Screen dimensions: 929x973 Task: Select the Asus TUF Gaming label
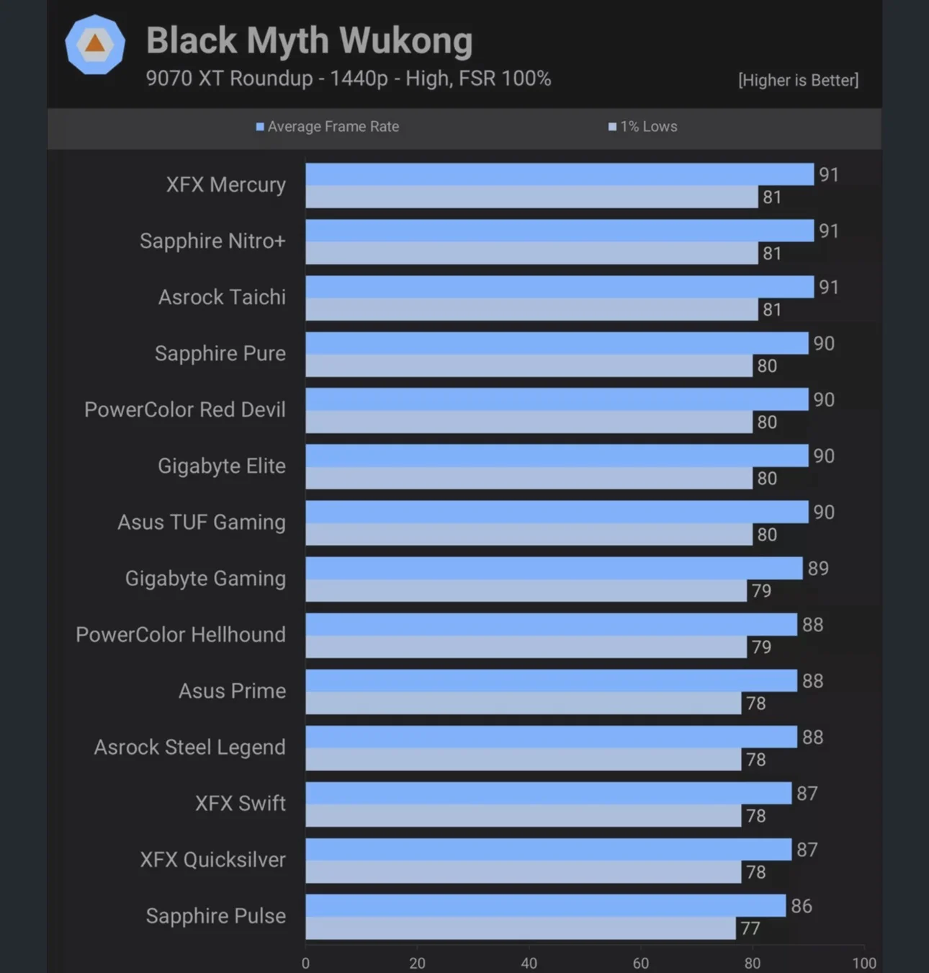201,522
